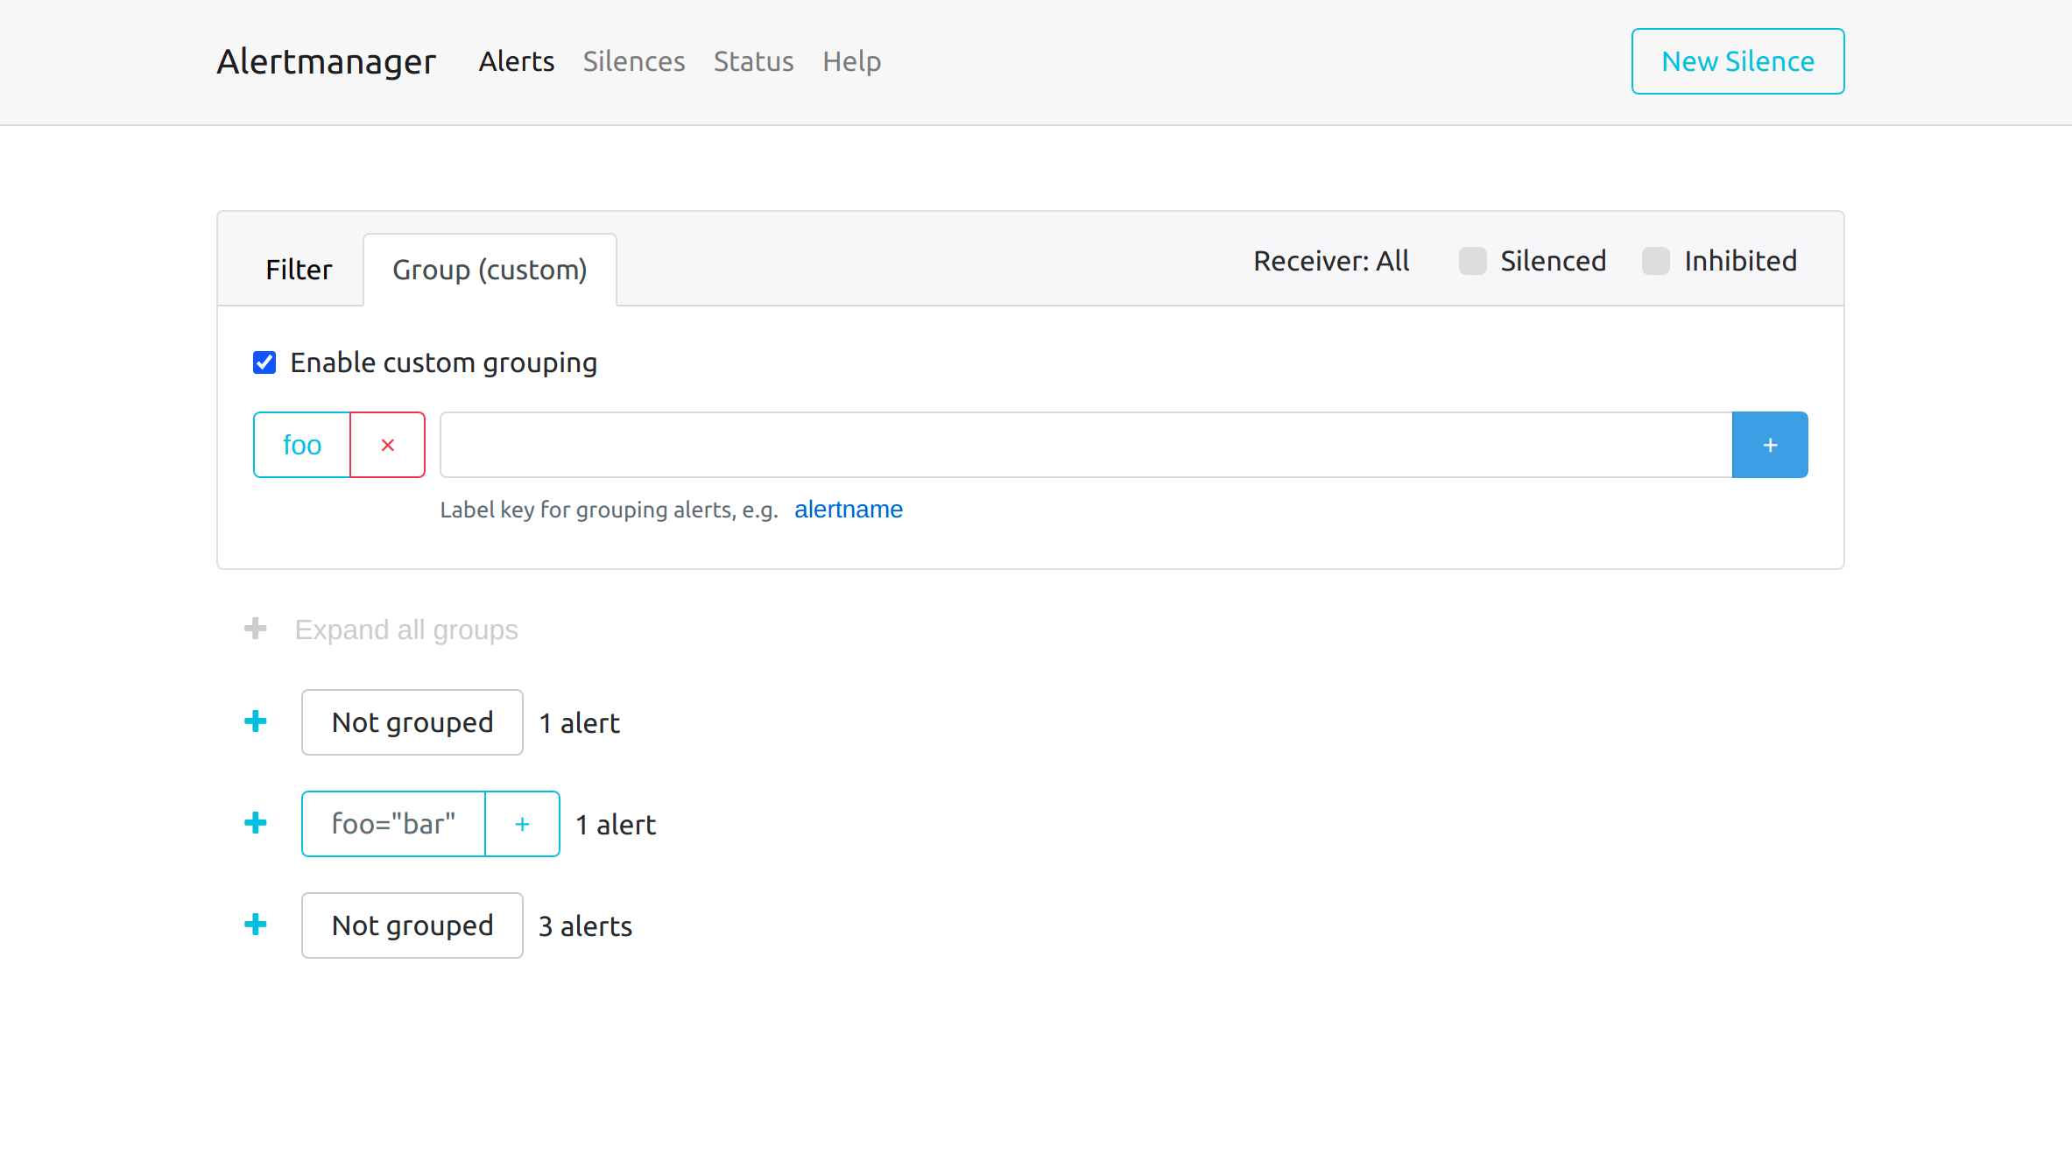
Task: Click the alertname example link
Action: pos(848,509)
